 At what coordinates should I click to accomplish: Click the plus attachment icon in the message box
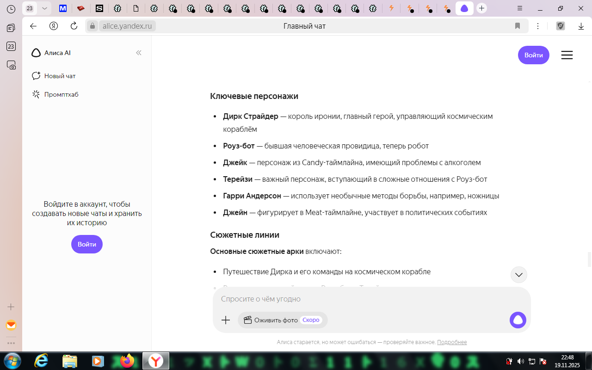[226, 320]
